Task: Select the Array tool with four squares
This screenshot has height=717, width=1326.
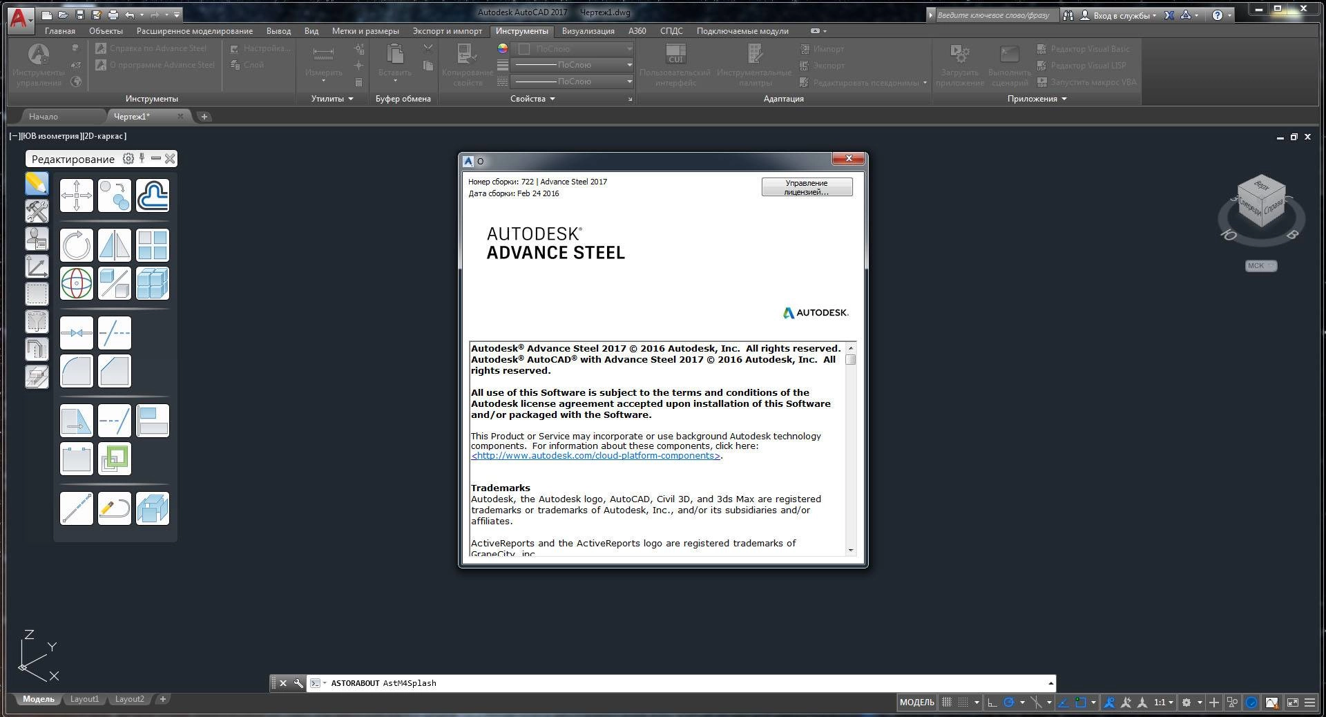Action: 153,245
